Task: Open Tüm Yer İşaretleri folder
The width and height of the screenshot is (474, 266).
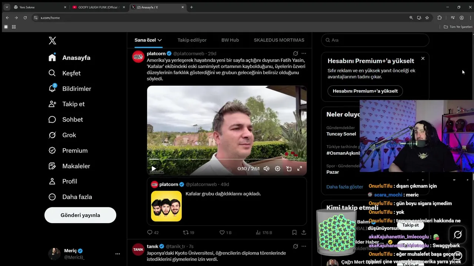Action: pos(458,27)
